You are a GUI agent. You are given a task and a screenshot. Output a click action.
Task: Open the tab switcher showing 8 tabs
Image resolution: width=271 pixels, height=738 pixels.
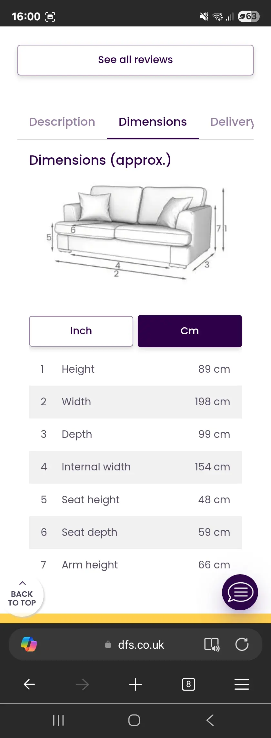click(x=188, y=684)
